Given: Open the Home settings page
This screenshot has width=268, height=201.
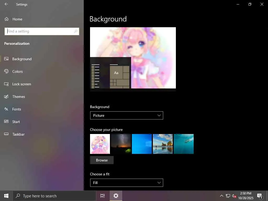Looking at the screenshot, I should (42, 19).
